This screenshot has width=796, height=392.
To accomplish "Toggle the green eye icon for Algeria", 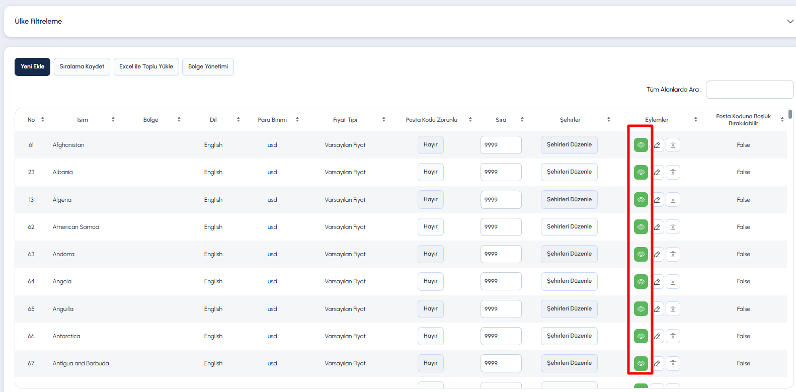I will coord(641,200).
